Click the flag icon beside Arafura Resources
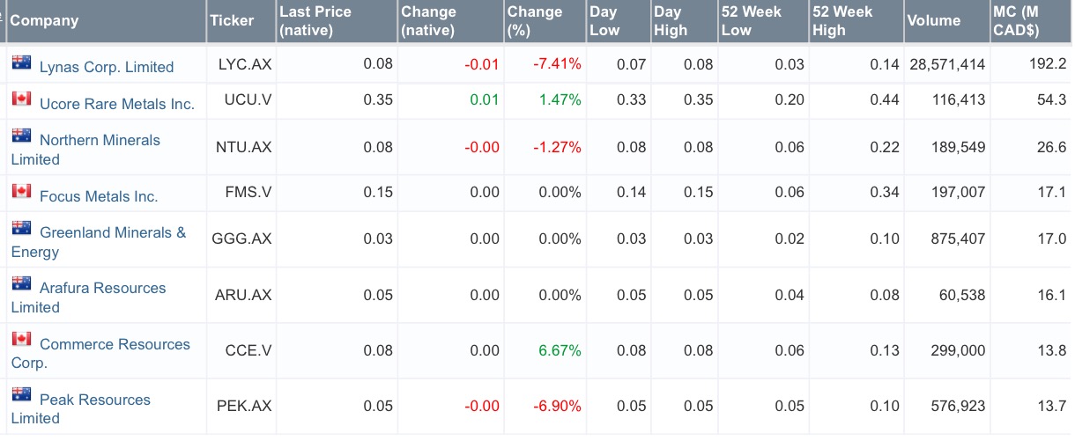Screen dimensions: 1075x448 21,283
